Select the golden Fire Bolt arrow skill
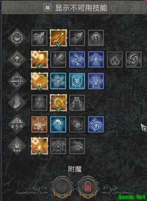 coord(58,38)
